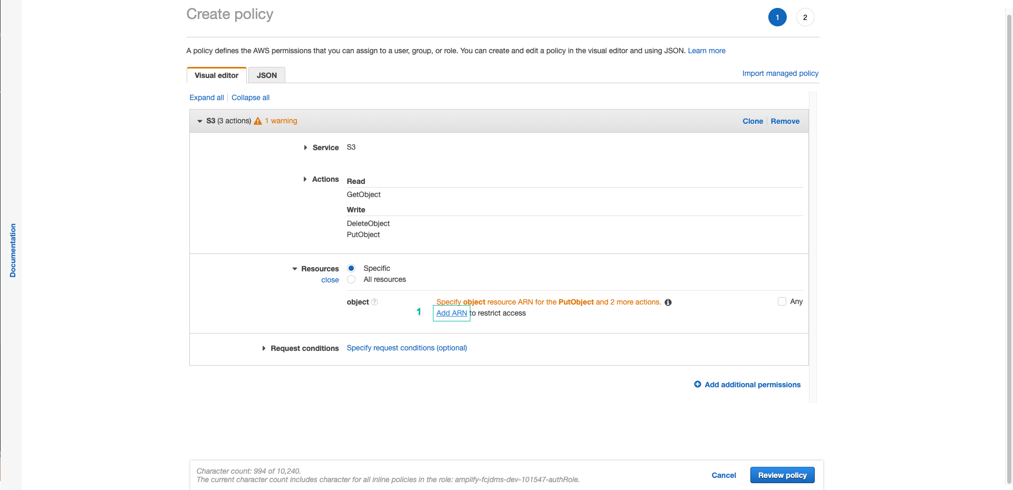Click the 1 warning link
The image size is (1013, 490).
281,121
